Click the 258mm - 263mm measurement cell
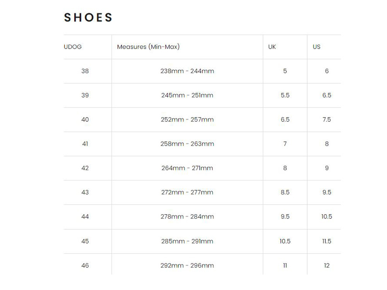Screen dimensions: 387x290 pyautogui.click(x=187, y=144)
